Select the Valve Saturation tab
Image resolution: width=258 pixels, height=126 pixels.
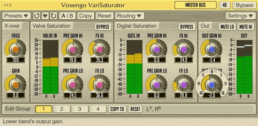click(x=52, y=26)
